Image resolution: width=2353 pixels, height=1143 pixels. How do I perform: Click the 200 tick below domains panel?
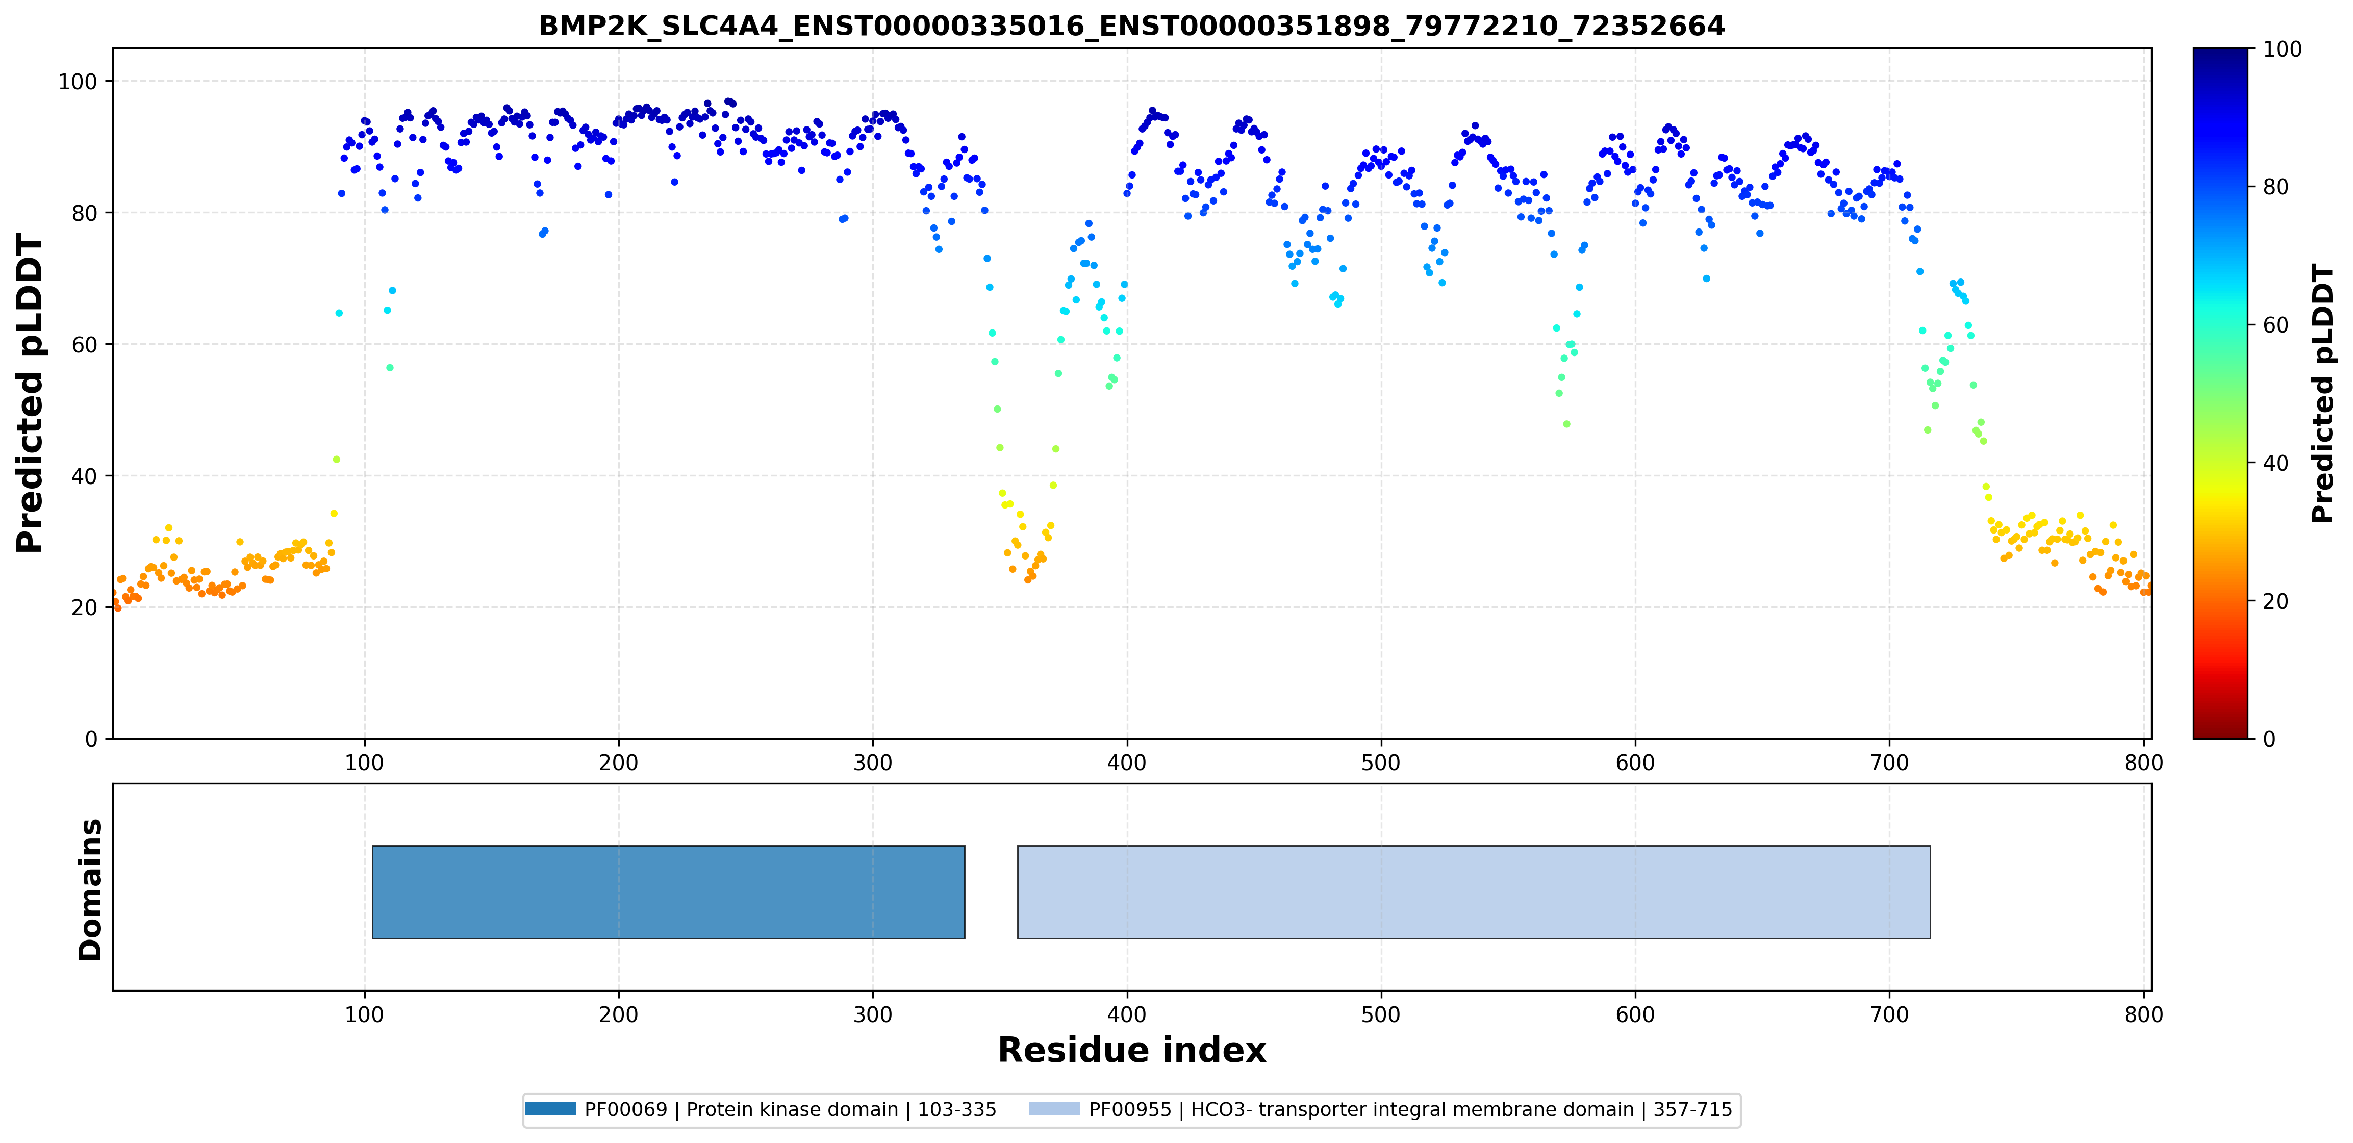pyautogui.click(x=618, y=1014)
